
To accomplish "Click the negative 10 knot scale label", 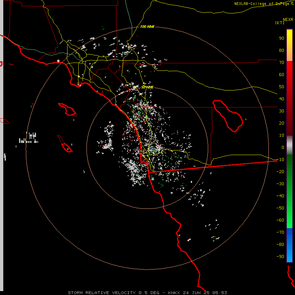I will click(280, 160).
